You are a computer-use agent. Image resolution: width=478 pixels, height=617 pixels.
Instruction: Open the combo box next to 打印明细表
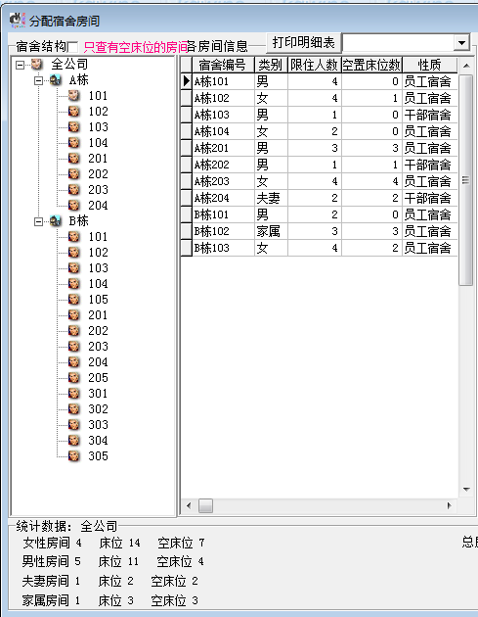click(x=462, y=42)
